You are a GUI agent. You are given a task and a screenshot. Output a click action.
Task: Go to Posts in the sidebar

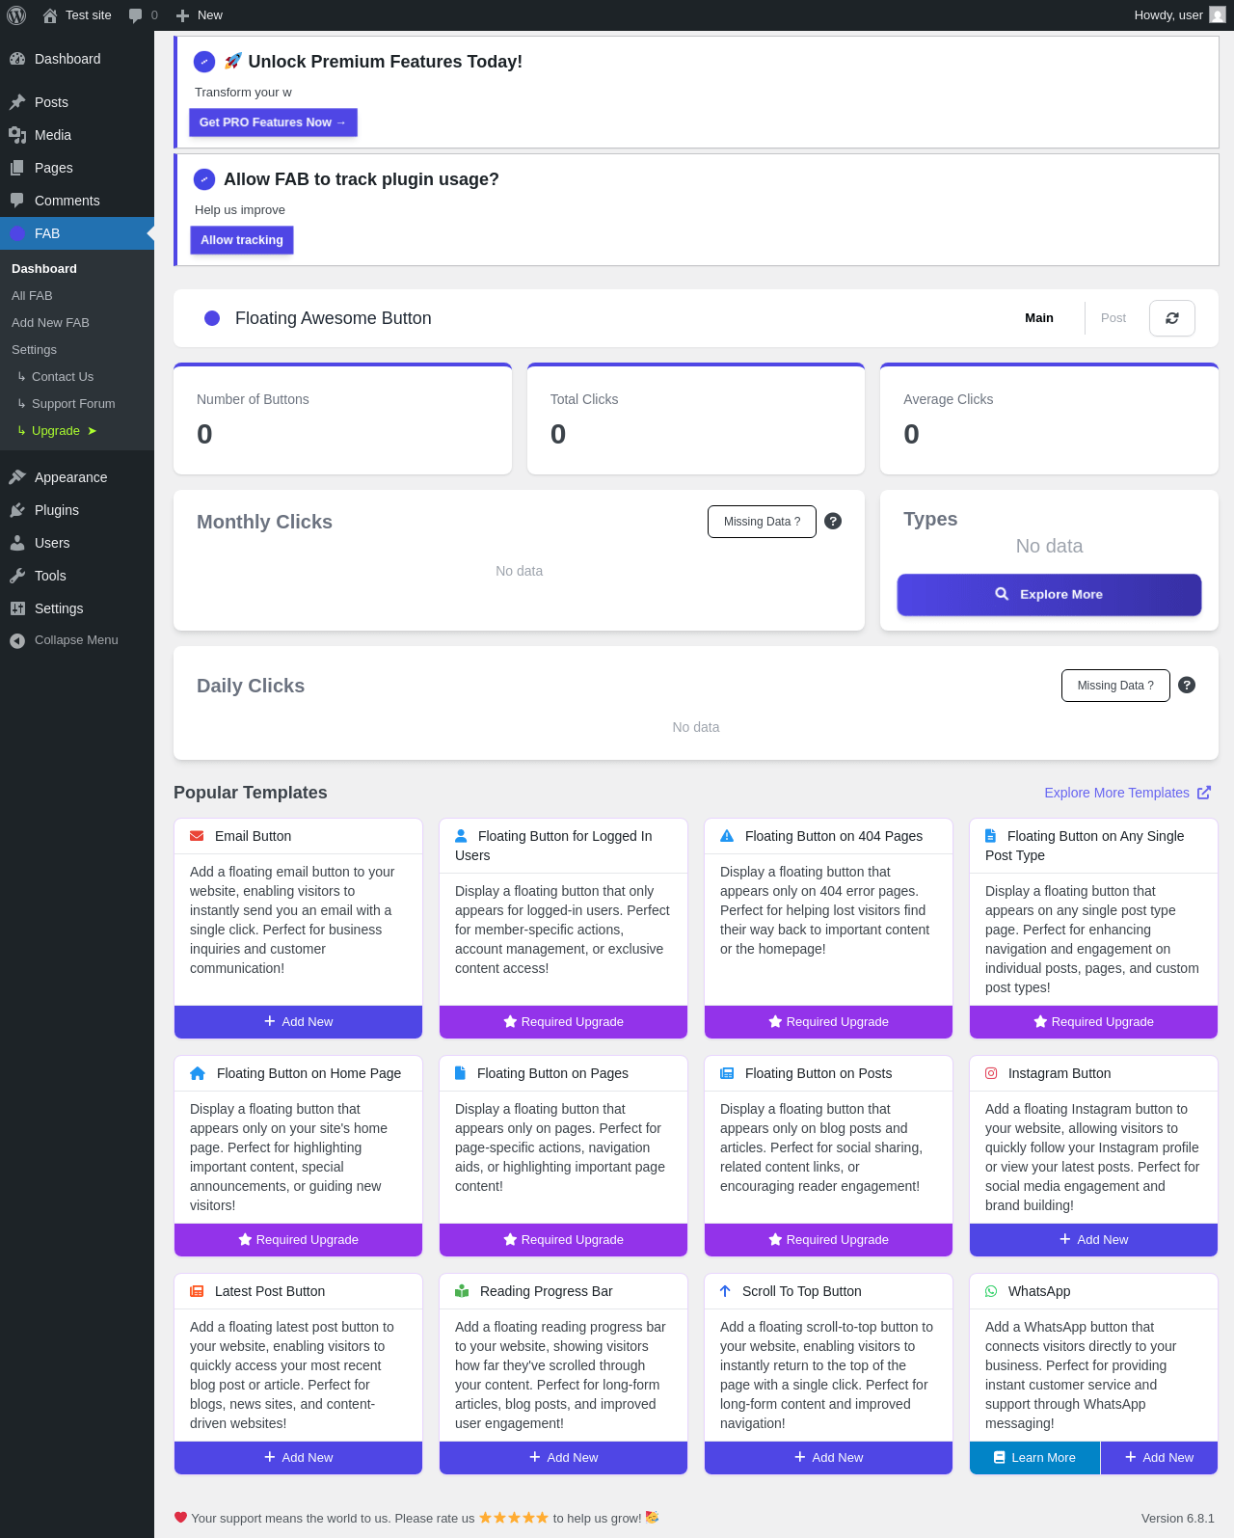(x=77, y=102)
